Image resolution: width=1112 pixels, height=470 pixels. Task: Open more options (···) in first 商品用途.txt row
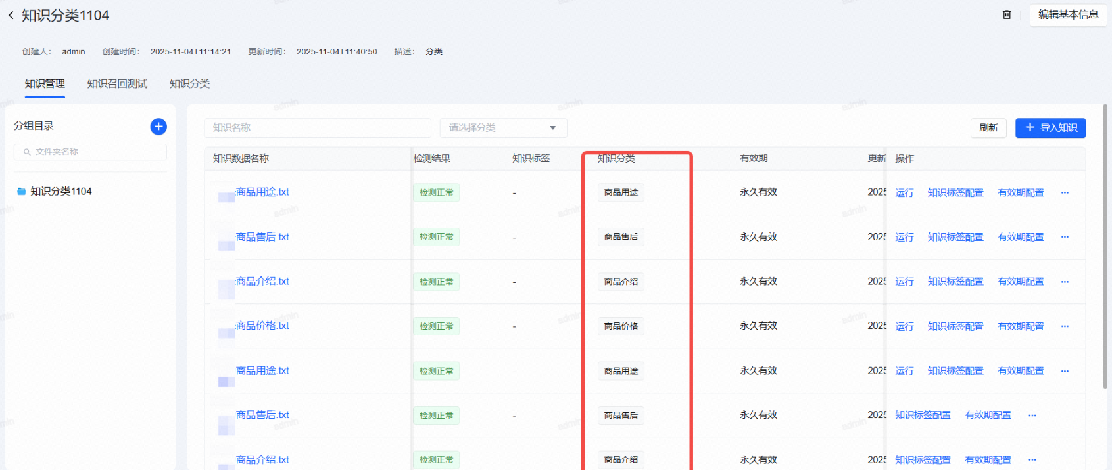tap(1065, 192)
